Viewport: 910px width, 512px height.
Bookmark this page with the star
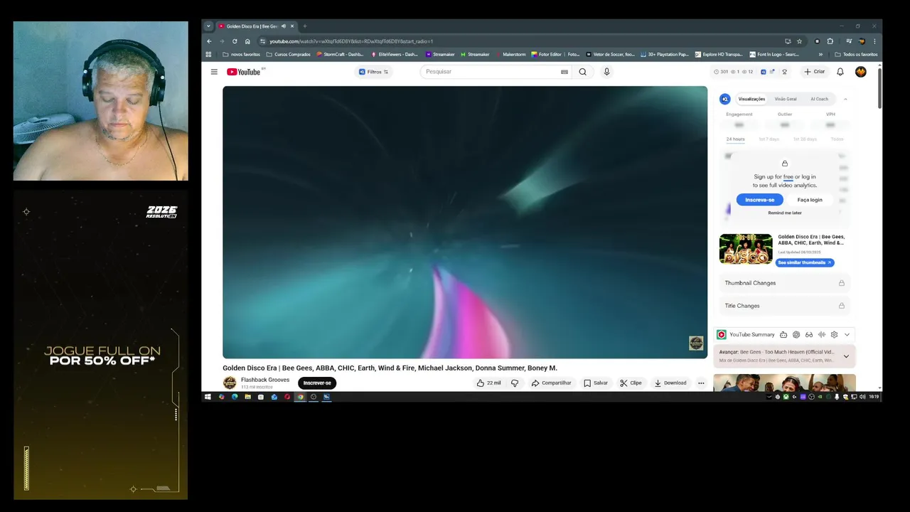click(799, 41)
